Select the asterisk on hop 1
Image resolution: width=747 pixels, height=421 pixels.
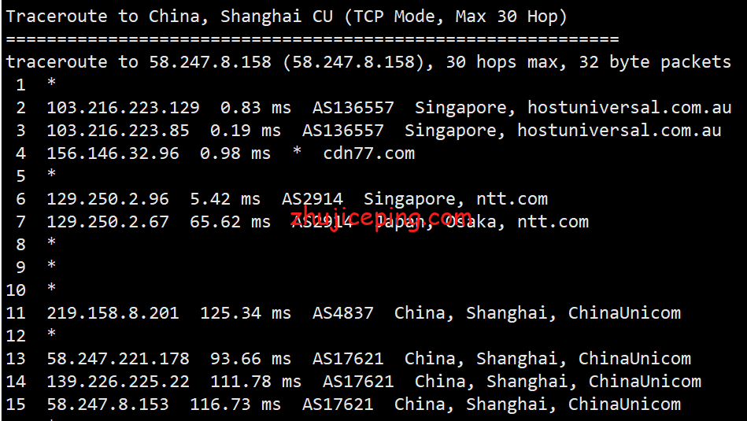tap(51, 85)
